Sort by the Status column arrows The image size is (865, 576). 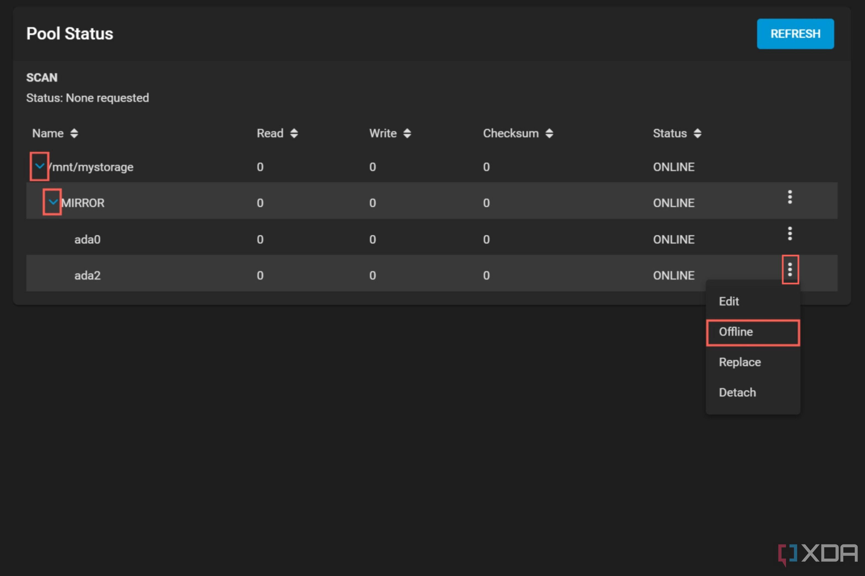(x=697, y=133)
